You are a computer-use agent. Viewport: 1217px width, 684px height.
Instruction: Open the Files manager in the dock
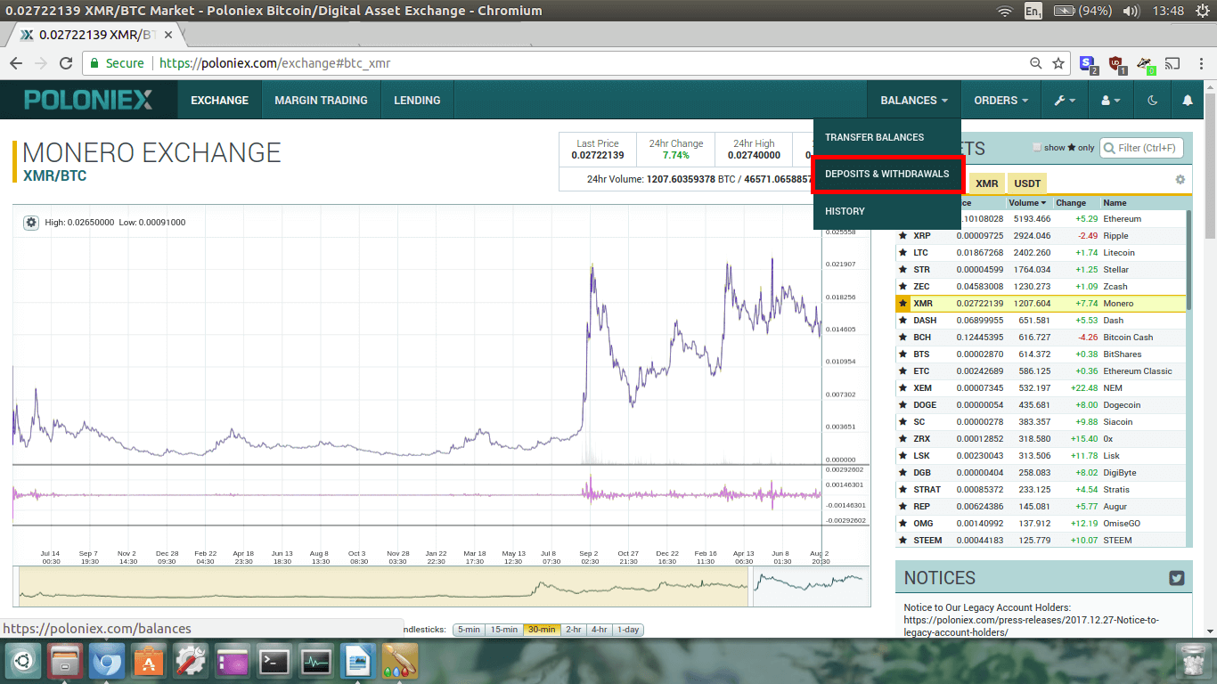(66, 663)
